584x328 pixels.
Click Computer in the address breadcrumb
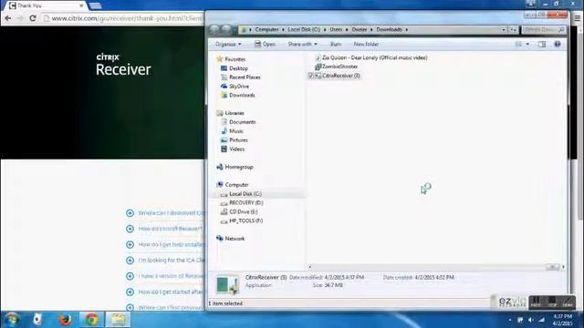coord(266,29)
